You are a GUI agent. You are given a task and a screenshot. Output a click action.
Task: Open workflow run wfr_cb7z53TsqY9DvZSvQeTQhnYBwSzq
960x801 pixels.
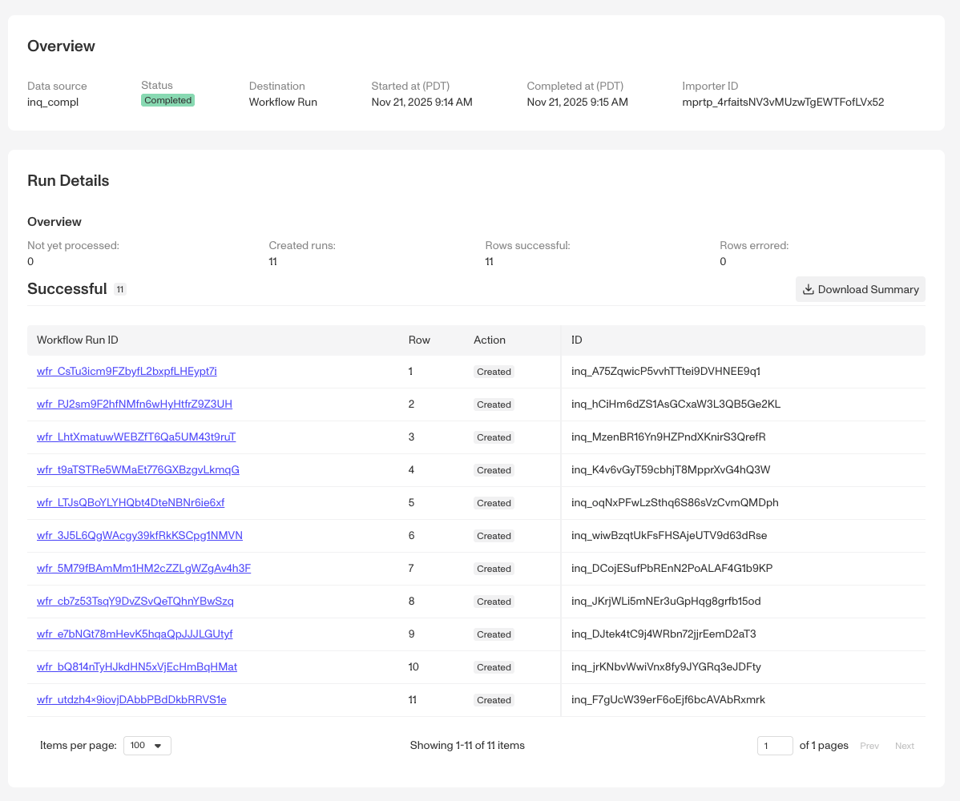click(135, 602)
